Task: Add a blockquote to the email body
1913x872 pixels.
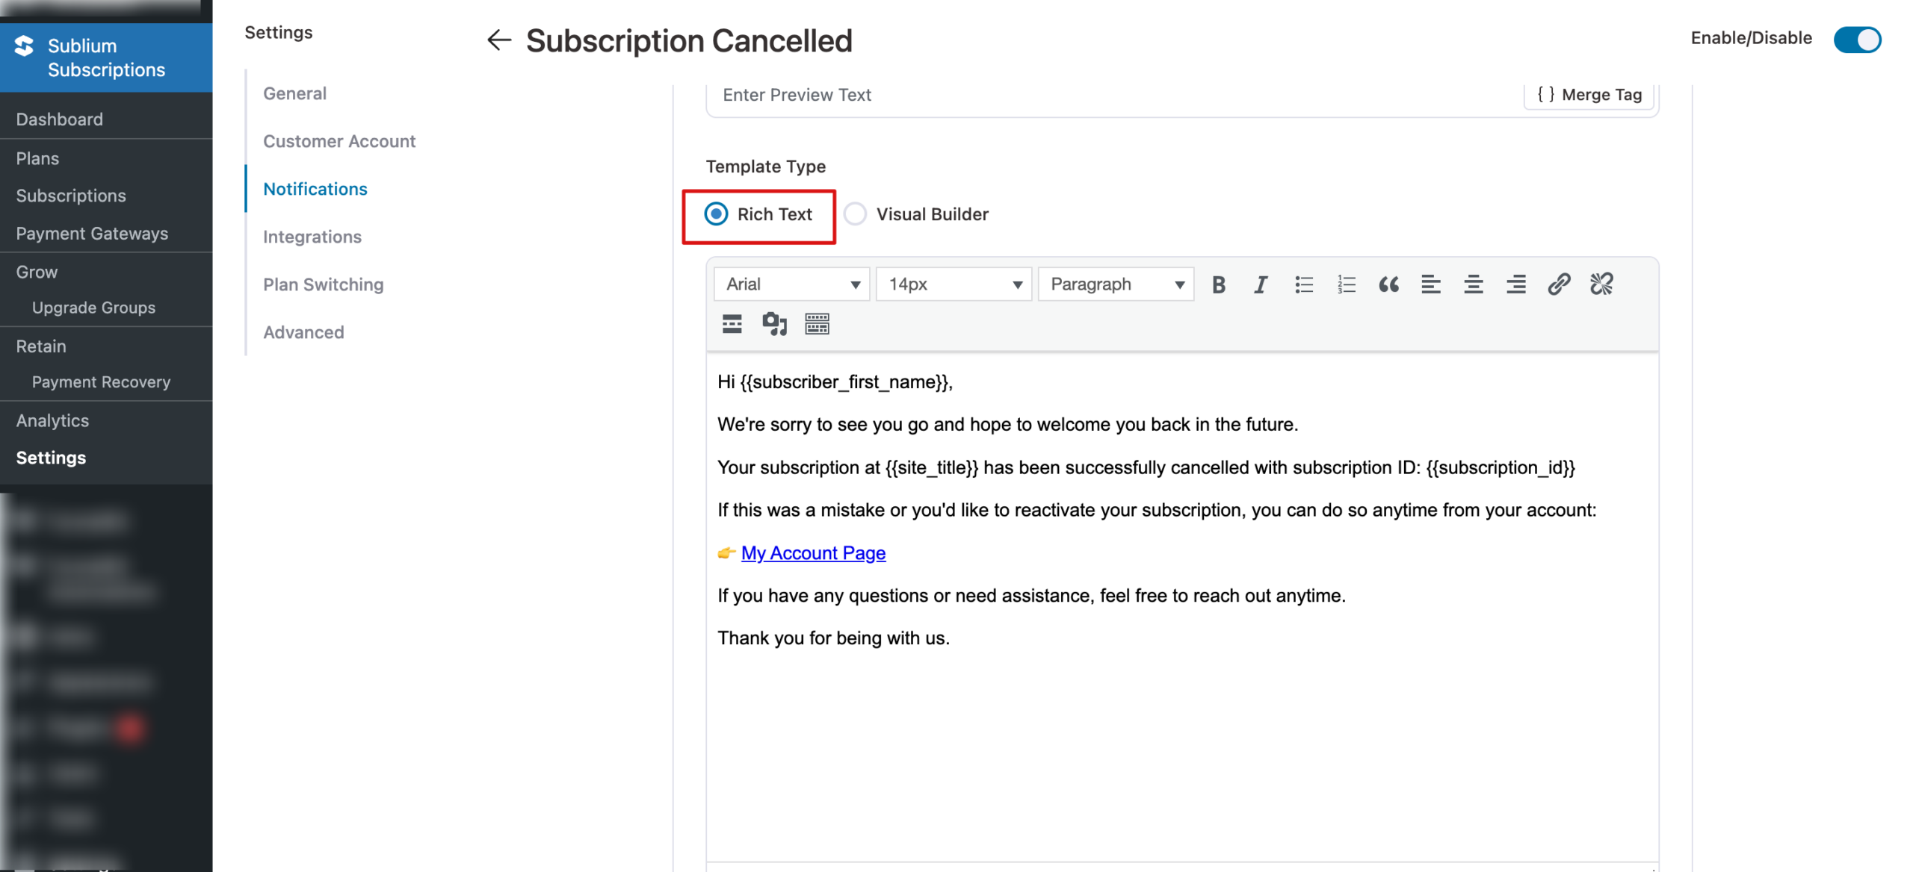Action: [x=1388, y=284]
